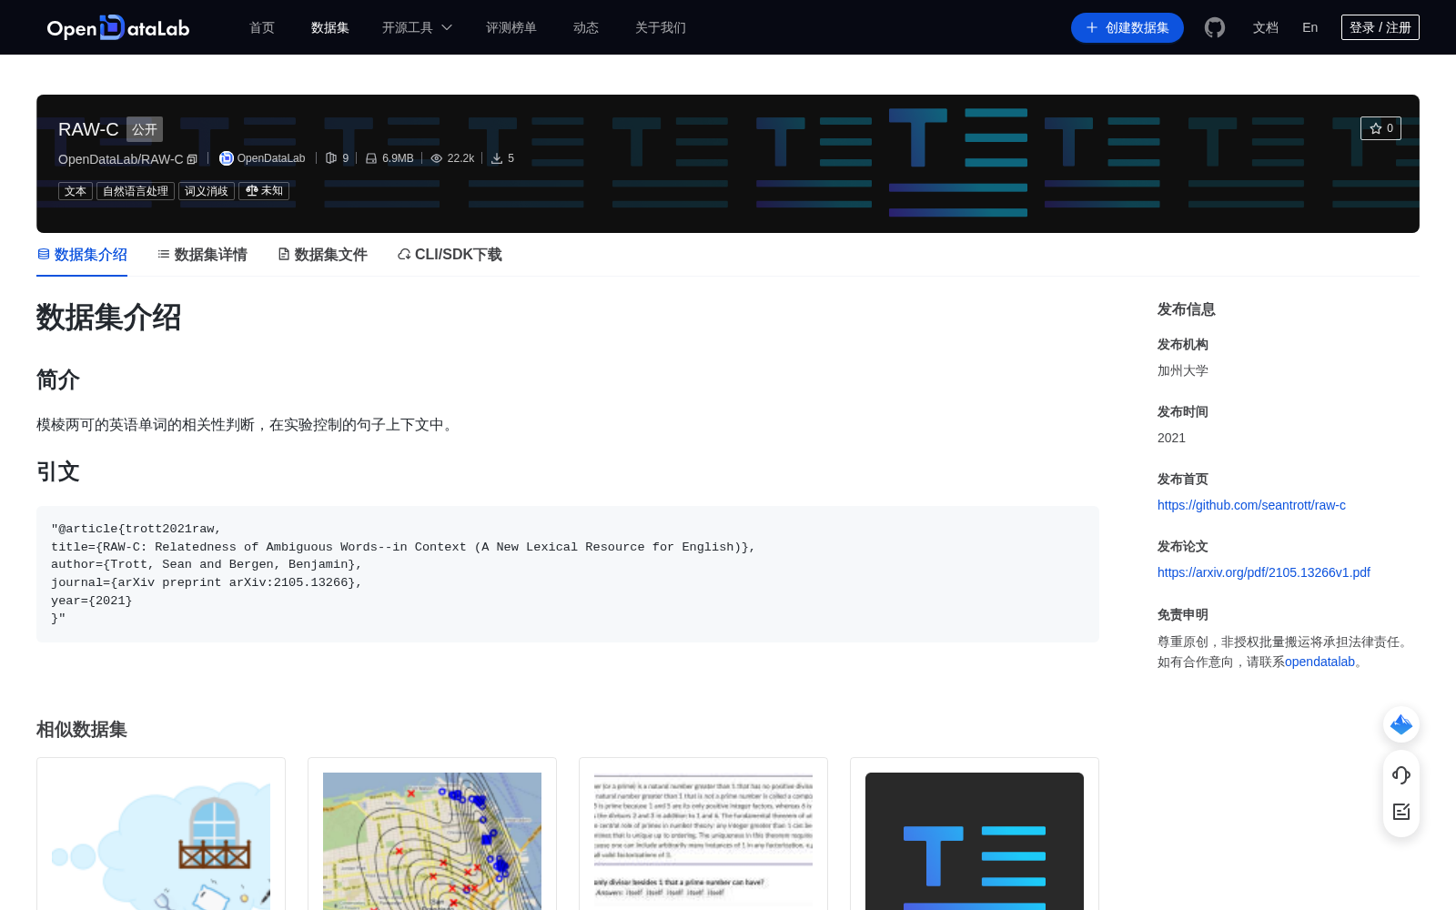Image resolution: width=1456 pixels, height=910 pixels.
Task: Open the cloud-and-window similar dataset thumbnail
Action: [x=161, y=841]
